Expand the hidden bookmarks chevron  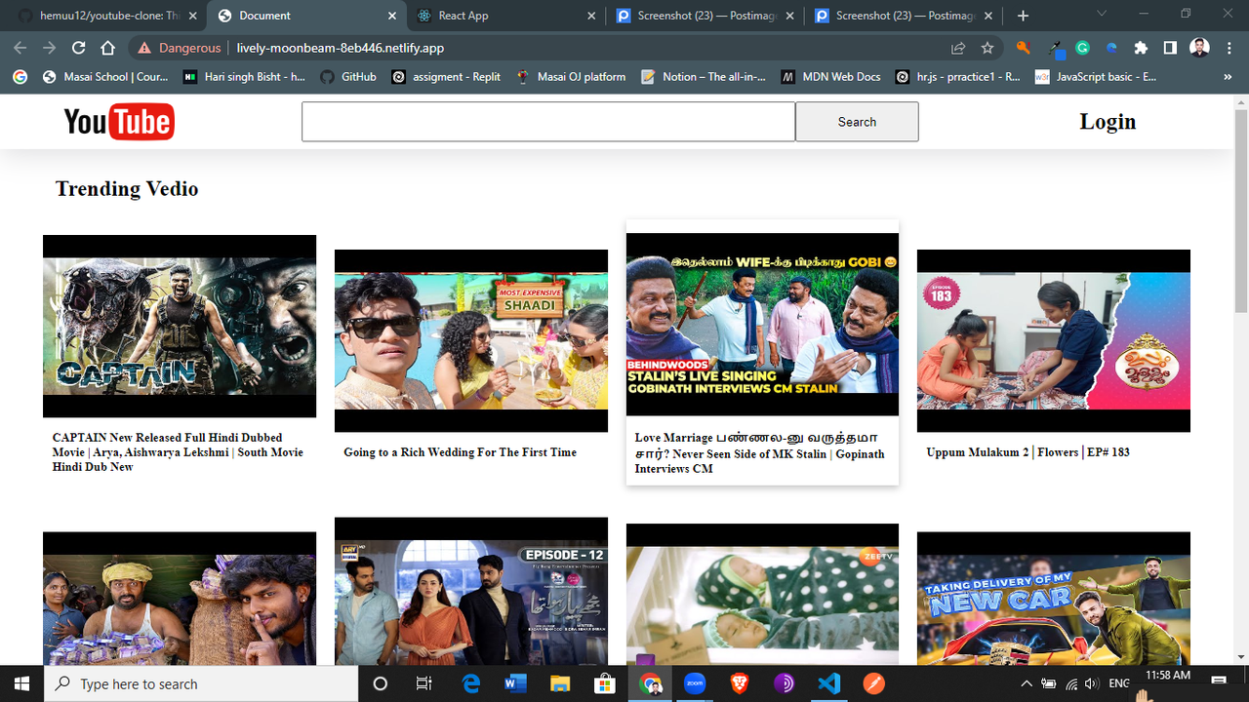point(1228,77)
